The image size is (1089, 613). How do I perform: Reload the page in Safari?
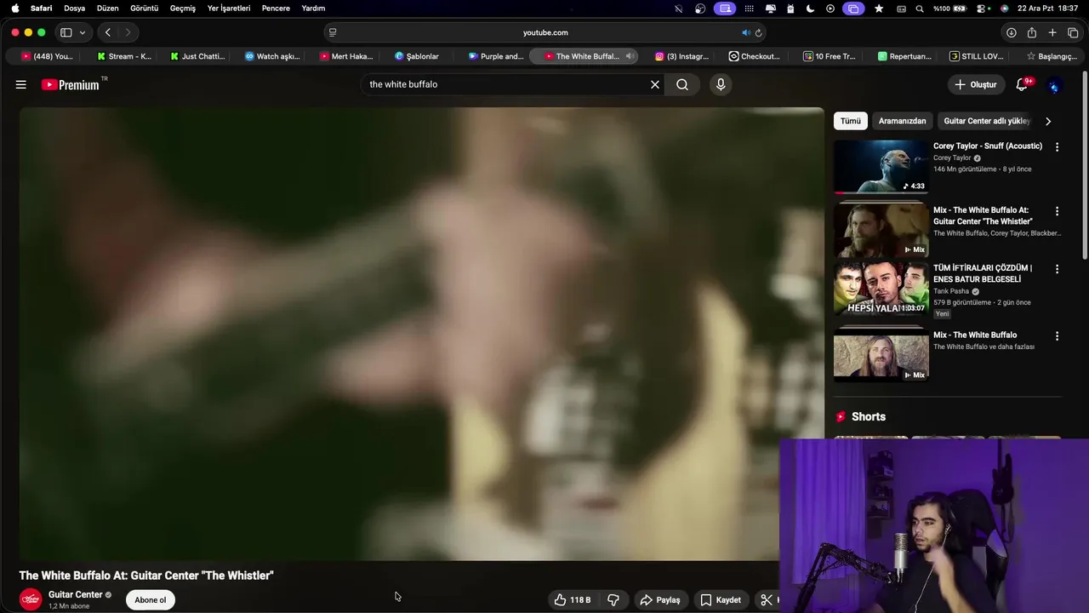point(758,32)
